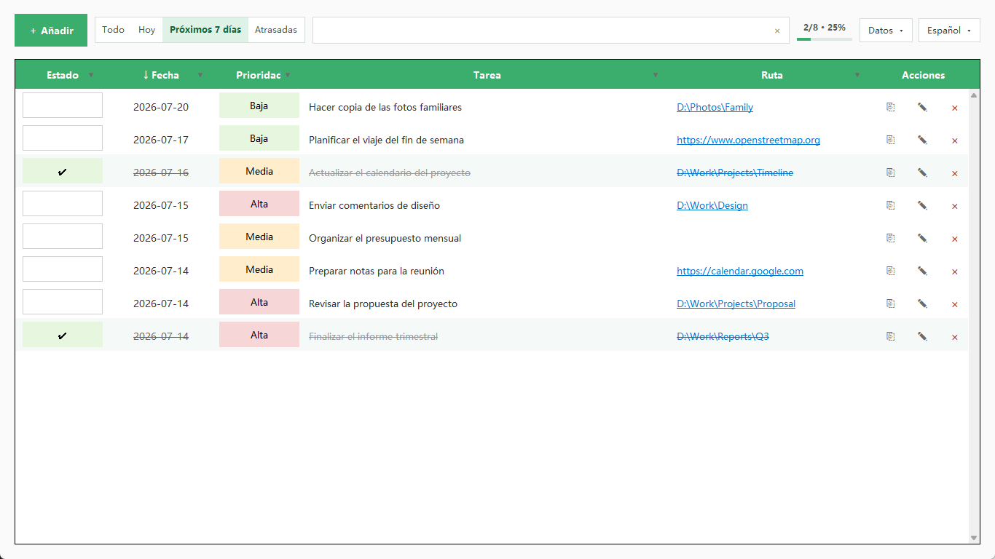Uncheck status of 'Finalizar el informe trimestral'
This screenshot has height=559, width=995.
tap(63, 334)
